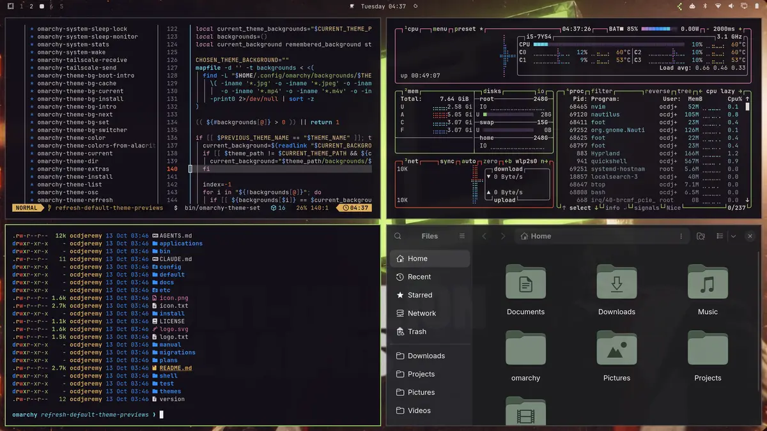This screenshot has height=431, width=767.
Task: Click the green share icon in top bar
Action: click(680, 6)
